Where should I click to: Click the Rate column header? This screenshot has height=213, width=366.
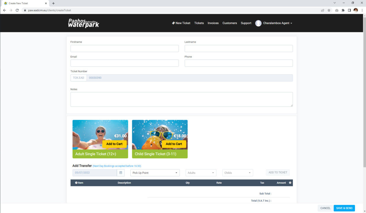(x=219, y=183)
